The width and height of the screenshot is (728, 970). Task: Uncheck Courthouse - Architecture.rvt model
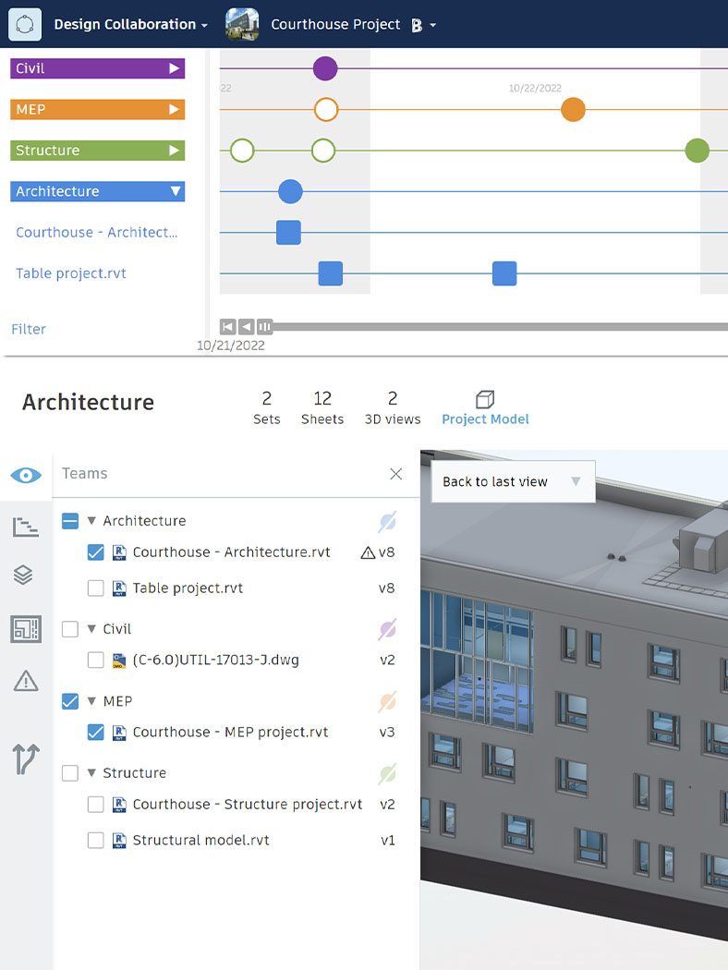[96, 552]
